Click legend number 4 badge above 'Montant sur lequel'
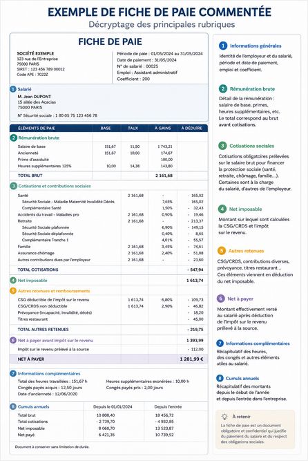 click(222, 209)
